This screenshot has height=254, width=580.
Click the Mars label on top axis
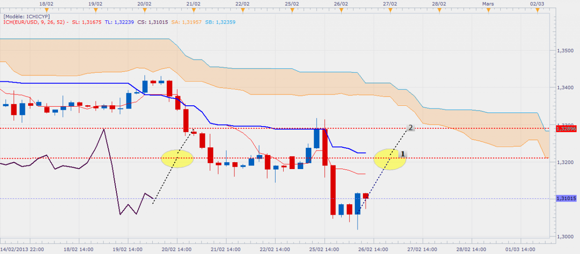coord(488,4)
